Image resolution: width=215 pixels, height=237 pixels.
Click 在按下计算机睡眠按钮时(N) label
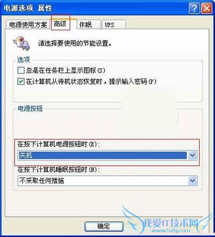(58, 170)
